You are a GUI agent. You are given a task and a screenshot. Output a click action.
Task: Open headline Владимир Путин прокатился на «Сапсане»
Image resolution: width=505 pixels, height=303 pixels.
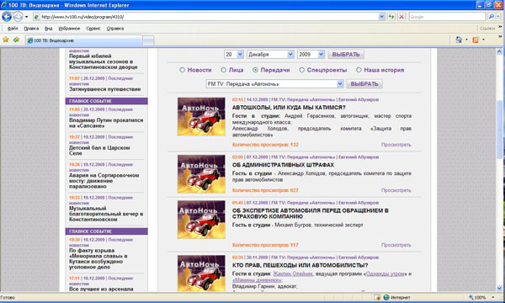[106, 123]
